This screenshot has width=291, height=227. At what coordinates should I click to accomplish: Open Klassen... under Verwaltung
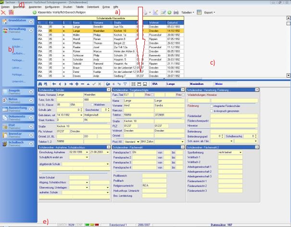pos(17,39)
